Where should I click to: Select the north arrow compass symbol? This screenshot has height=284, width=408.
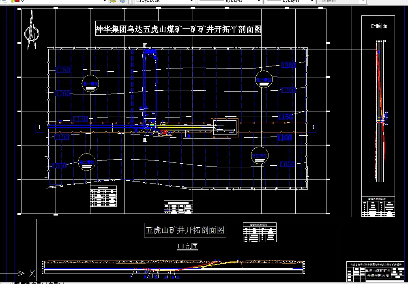coord(32,29)
